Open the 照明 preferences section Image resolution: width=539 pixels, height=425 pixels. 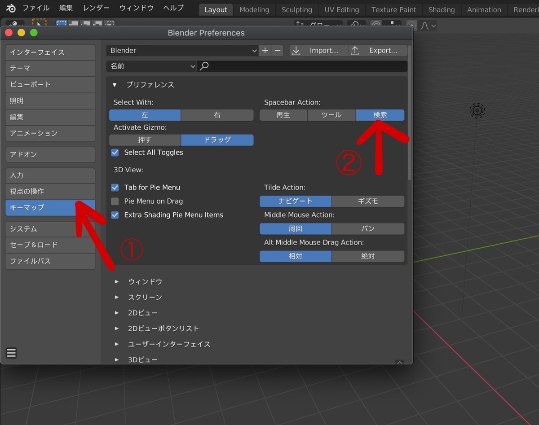[x=50, y=101]
